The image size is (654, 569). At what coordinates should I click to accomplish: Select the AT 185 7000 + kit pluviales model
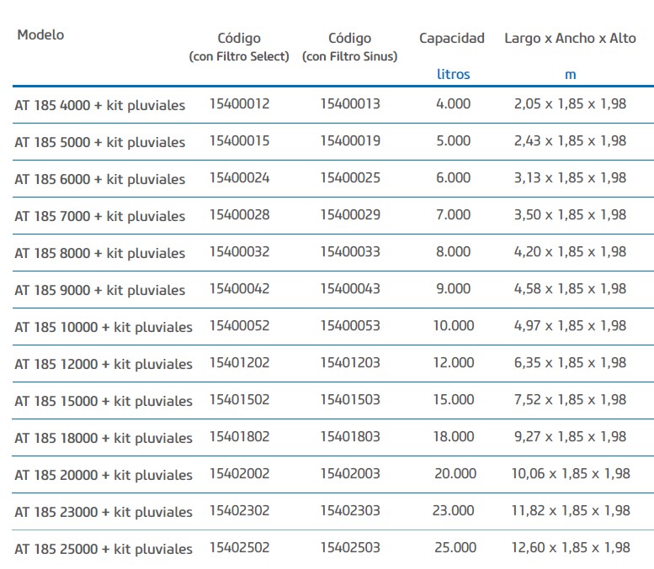99,216
